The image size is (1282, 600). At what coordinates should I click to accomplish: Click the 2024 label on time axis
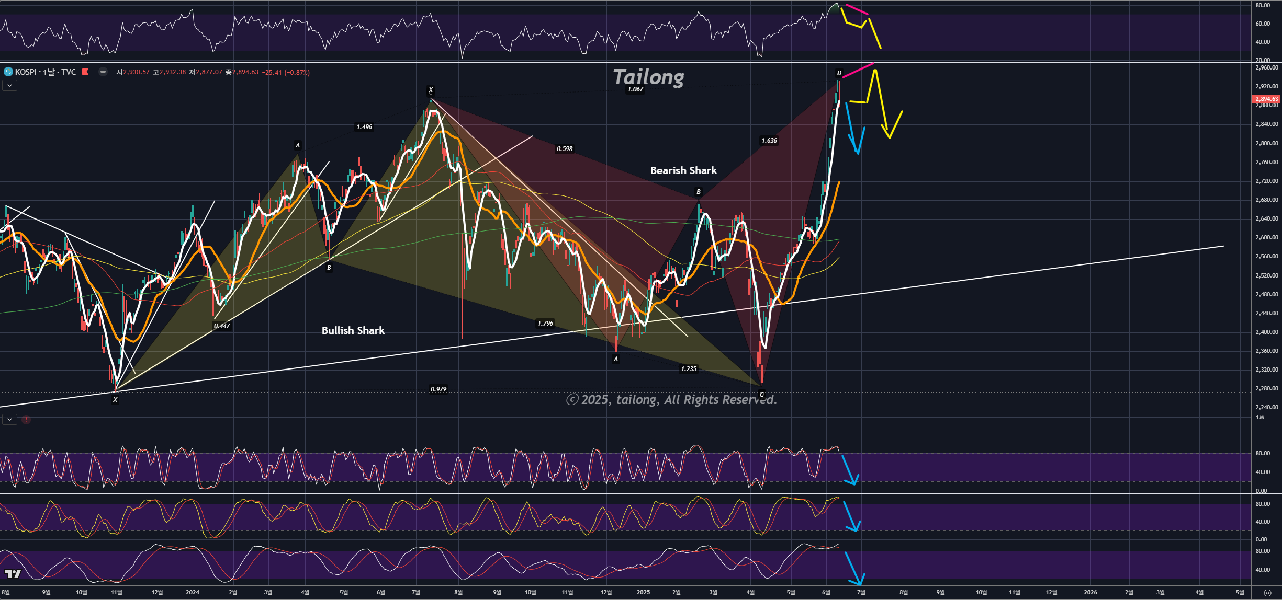[193, 592]
